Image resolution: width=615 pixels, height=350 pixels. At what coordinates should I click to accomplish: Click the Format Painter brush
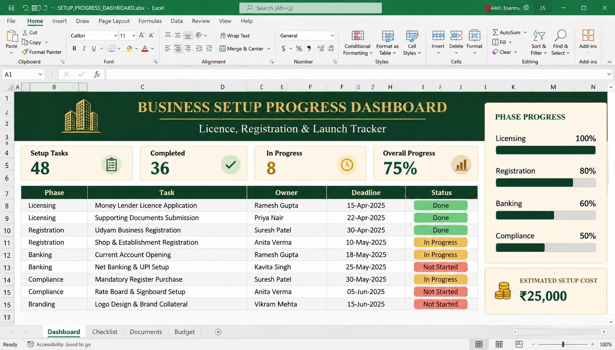[x=25, y=52]
